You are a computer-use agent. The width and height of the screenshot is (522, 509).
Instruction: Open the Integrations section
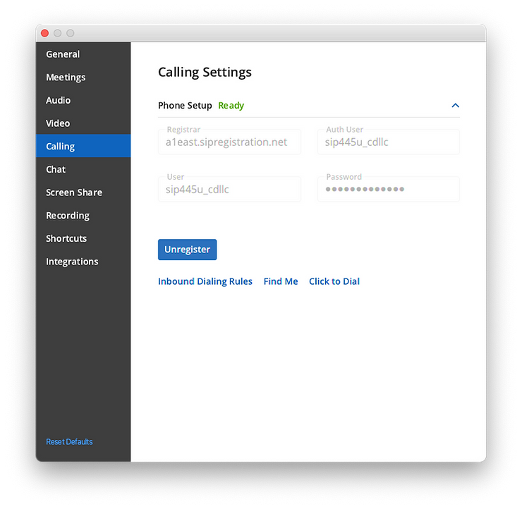pyautogui.click(x=83, y=262)
